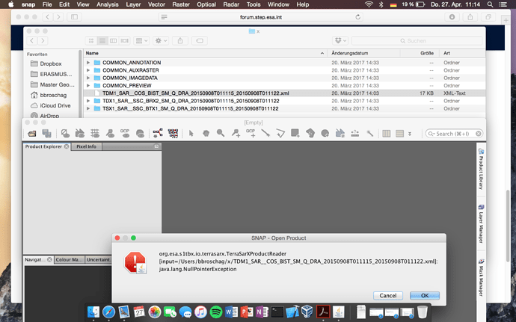
Task: Expand the TDX1_SAR__SSC_BRX2 folder
Action: (88, 101)
